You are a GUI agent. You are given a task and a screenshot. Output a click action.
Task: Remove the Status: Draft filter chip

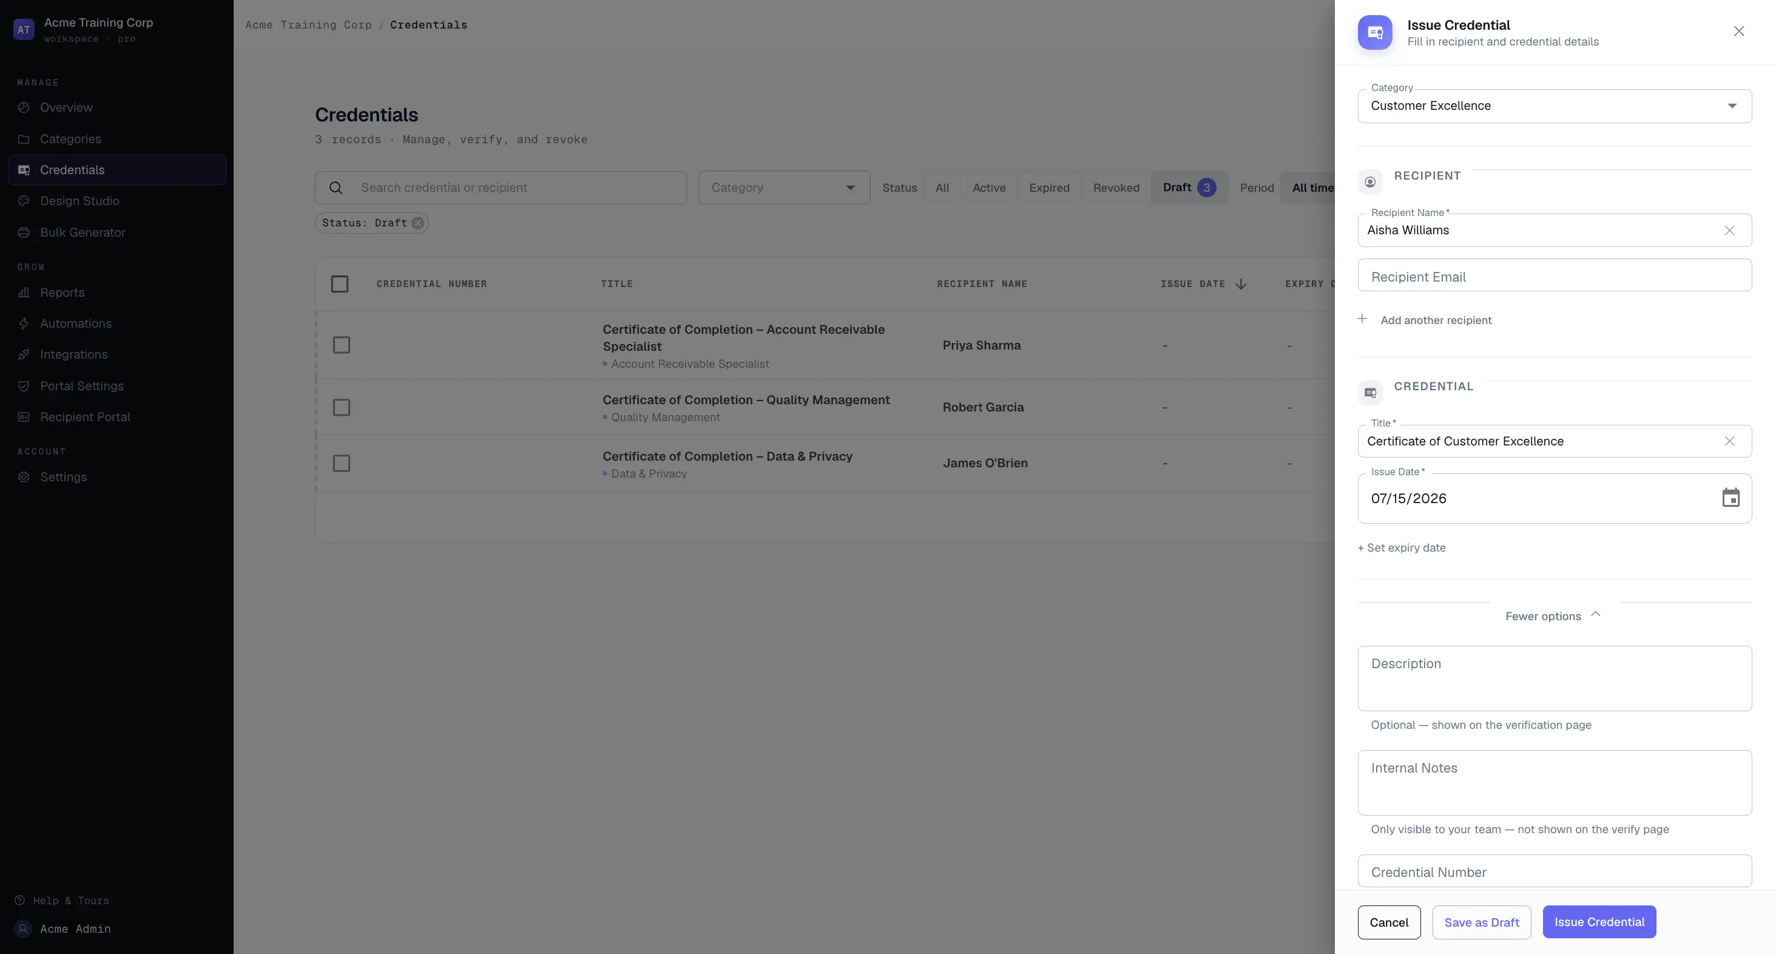pyautogui.click(x=418, y=223)
